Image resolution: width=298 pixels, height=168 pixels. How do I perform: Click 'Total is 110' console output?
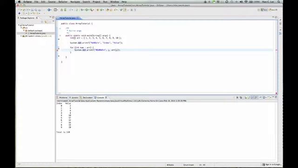click(63, 132)
